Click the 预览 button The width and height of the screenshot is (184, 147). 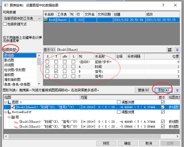click(x=106, y=143)
